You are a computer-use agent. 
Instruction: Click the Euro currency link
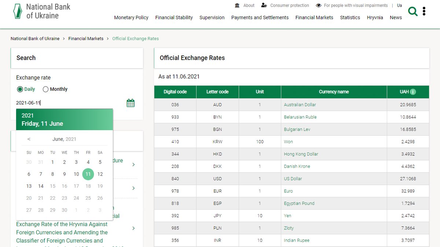pyautogui.click(x=288, y=191)
